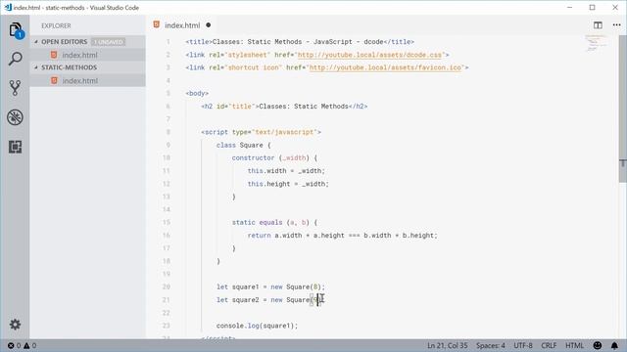This screenshot has height=352, width=627.
Task: Minimize the Visual Studio Code window
Action: 569,7
